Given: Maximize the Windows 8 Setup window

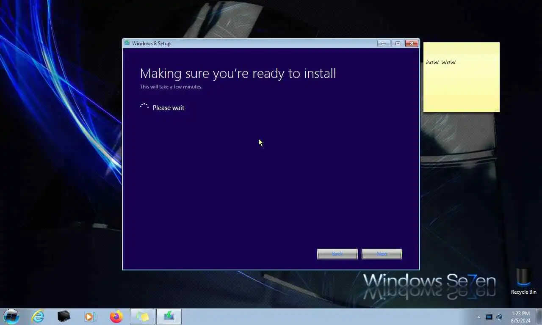Looking at the screenshot, I should pos(398,43).
